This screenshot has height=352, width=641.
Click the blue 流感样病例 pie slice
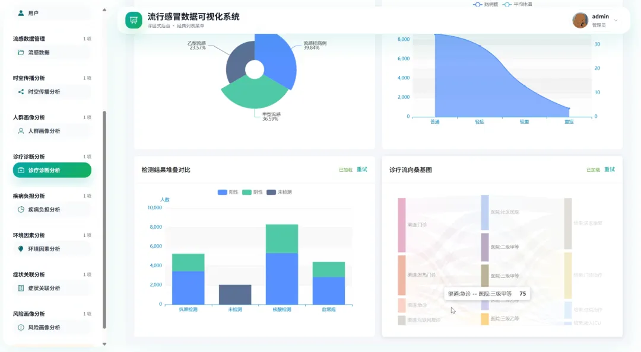pos(277,61)
